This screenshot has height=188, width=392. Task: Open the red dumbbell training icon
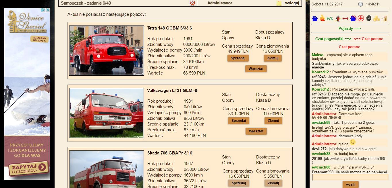coord(345,19)
